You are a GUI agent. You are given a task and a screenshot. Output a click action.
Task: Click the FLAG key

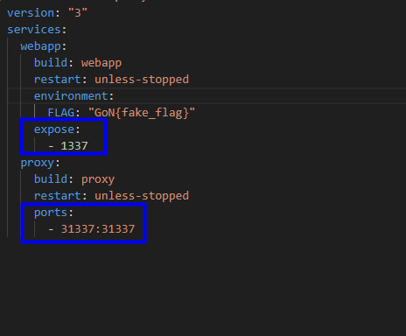[x=60, y=113]
